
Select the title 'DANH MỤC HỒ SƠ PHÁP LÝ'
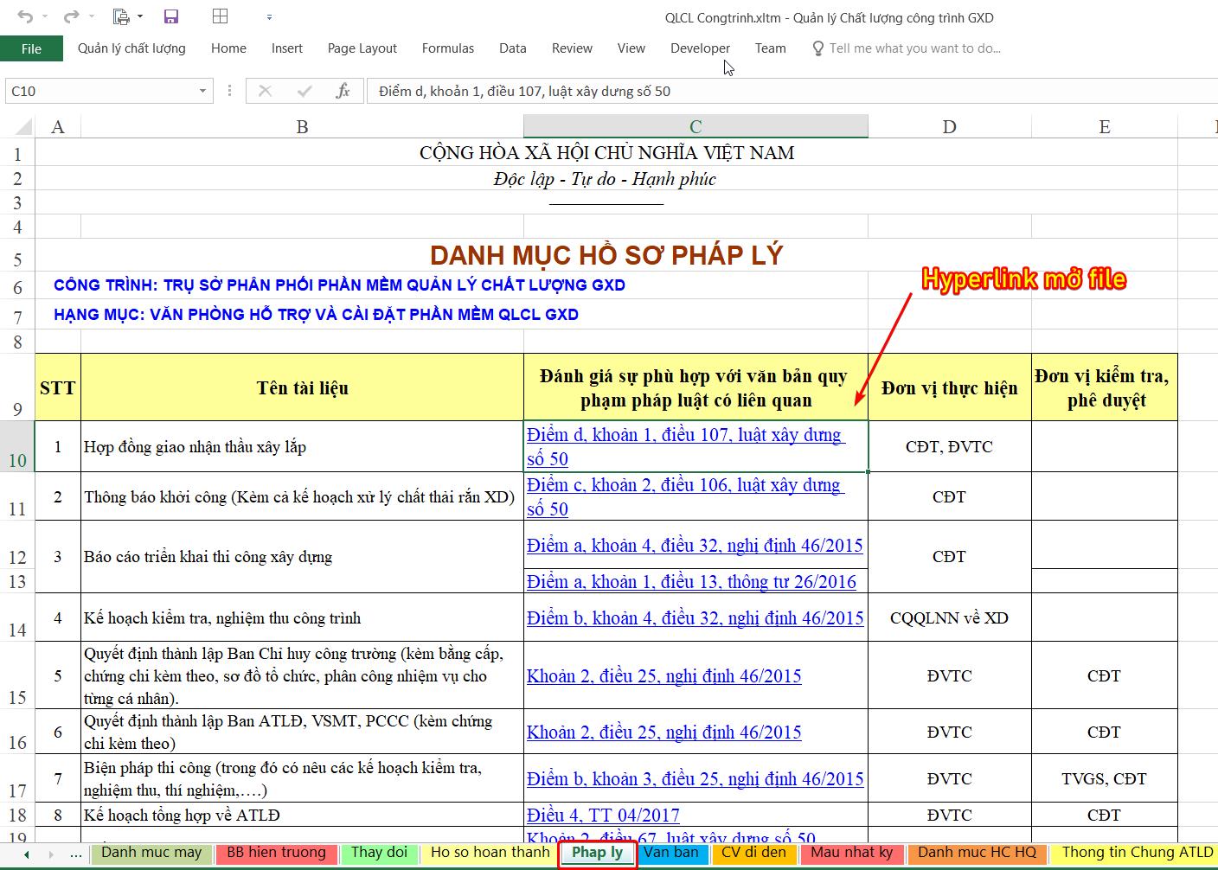(606, 255)
